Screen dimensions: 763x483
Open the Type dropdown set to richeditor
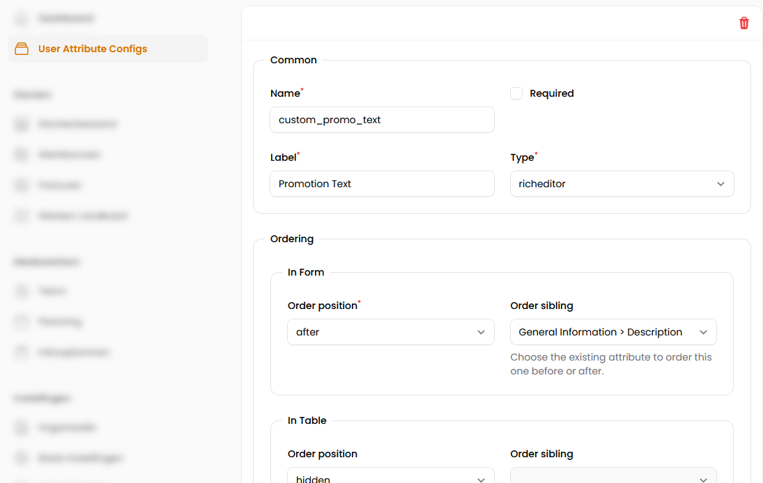(622, 184)
